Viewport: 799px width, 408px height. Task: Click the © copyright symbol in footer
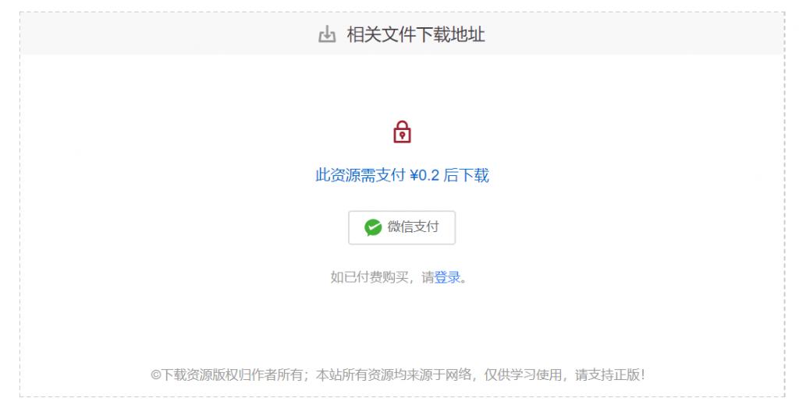pyautogui.click(x=156, y=375)
